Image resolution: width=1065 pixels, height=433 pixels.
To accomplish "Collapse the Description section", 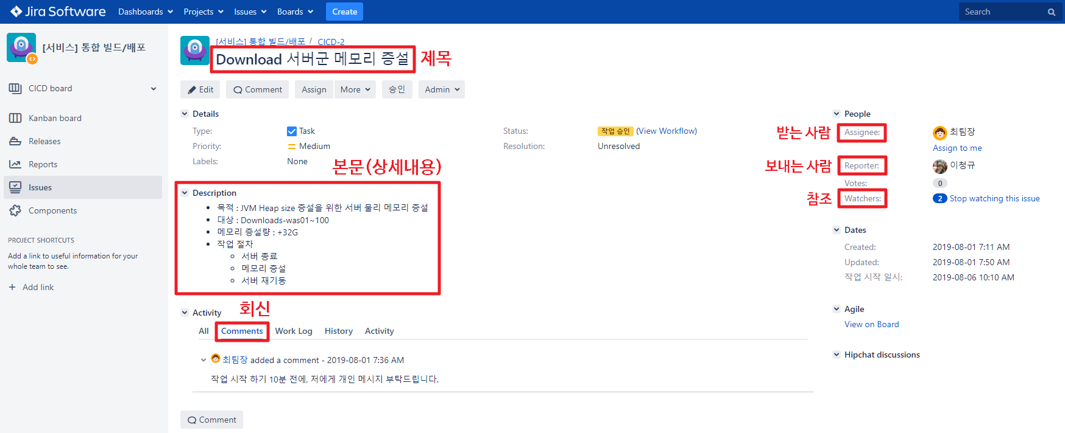I will point(185,193).
